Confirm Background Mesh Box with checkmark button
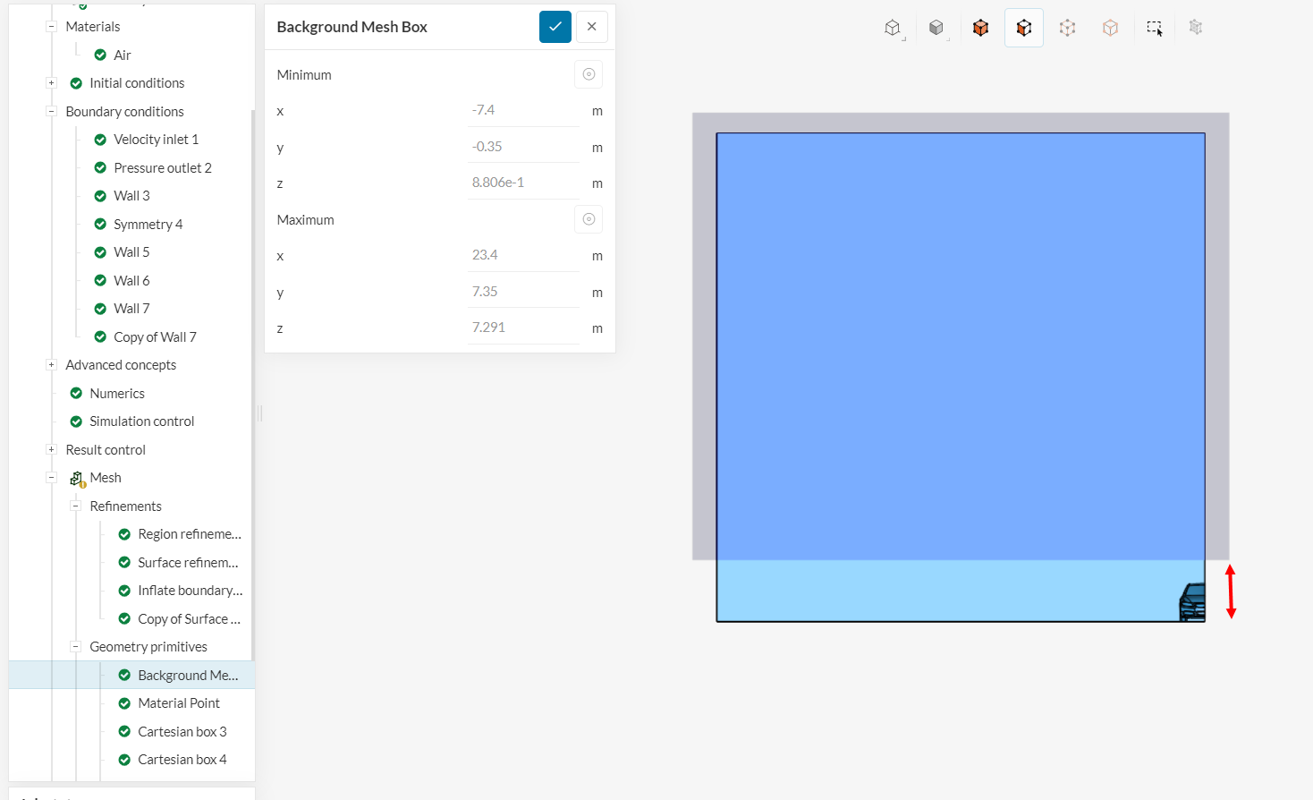This screenshot has width=1313, height=800. coord(555,27)
